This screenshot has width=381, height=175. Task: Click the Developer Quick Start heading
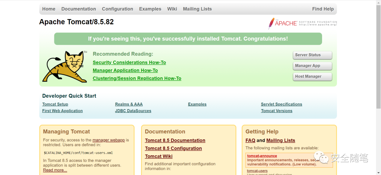click(69, 96)
